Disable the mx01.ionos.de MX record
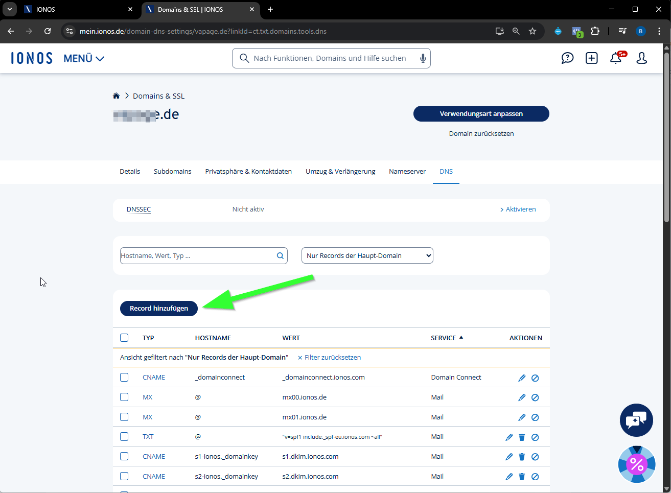The width and height of the screenshot is (671, 493). coord(535,417)
